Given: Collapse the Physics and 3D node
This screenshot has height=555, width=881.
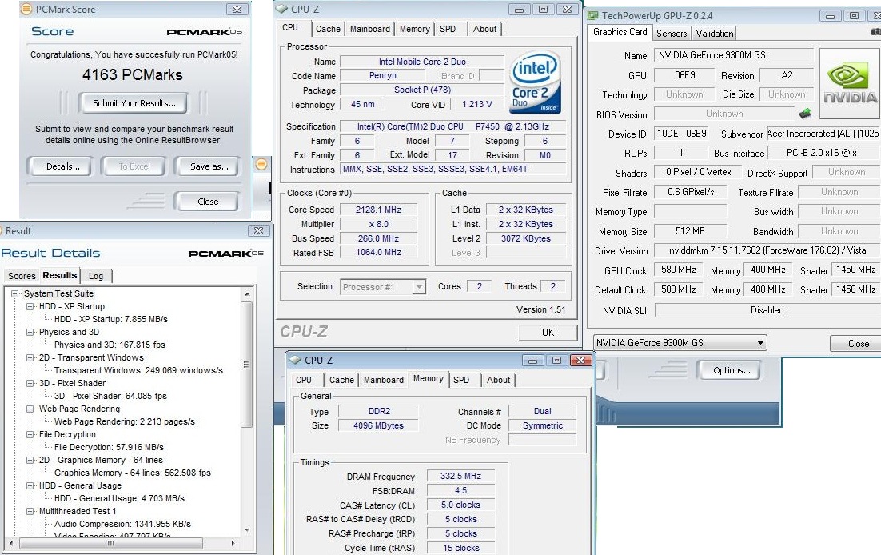Looking at the screenshot, I should click(x=30, y=332).
